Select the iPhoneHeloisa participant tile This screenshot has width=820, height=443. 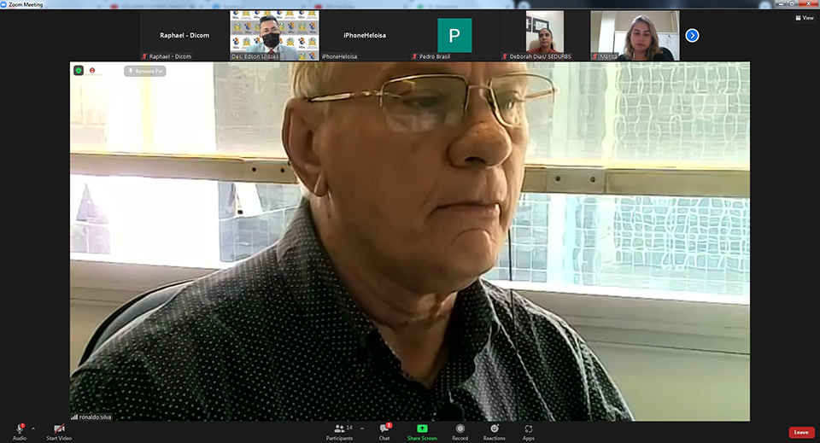pyautogui.click(x=365, y=35)
